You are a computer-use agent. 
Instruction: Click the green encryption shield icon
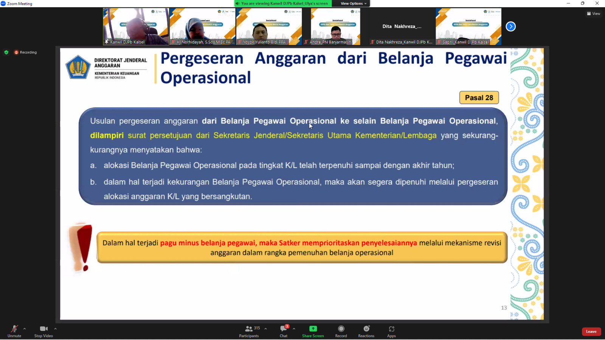point(6,53)
